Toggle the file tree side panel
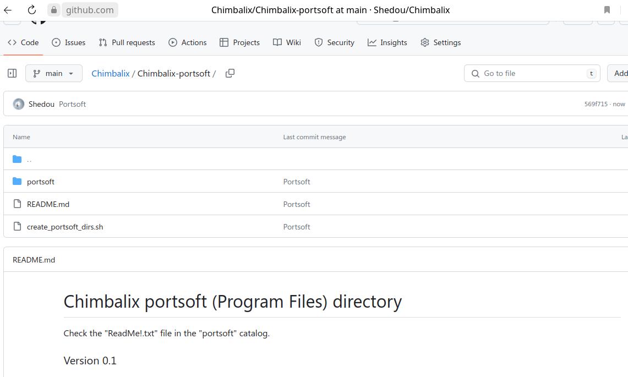Image resolution: width=628 pixels, height=377 pixels. (12, 73)
